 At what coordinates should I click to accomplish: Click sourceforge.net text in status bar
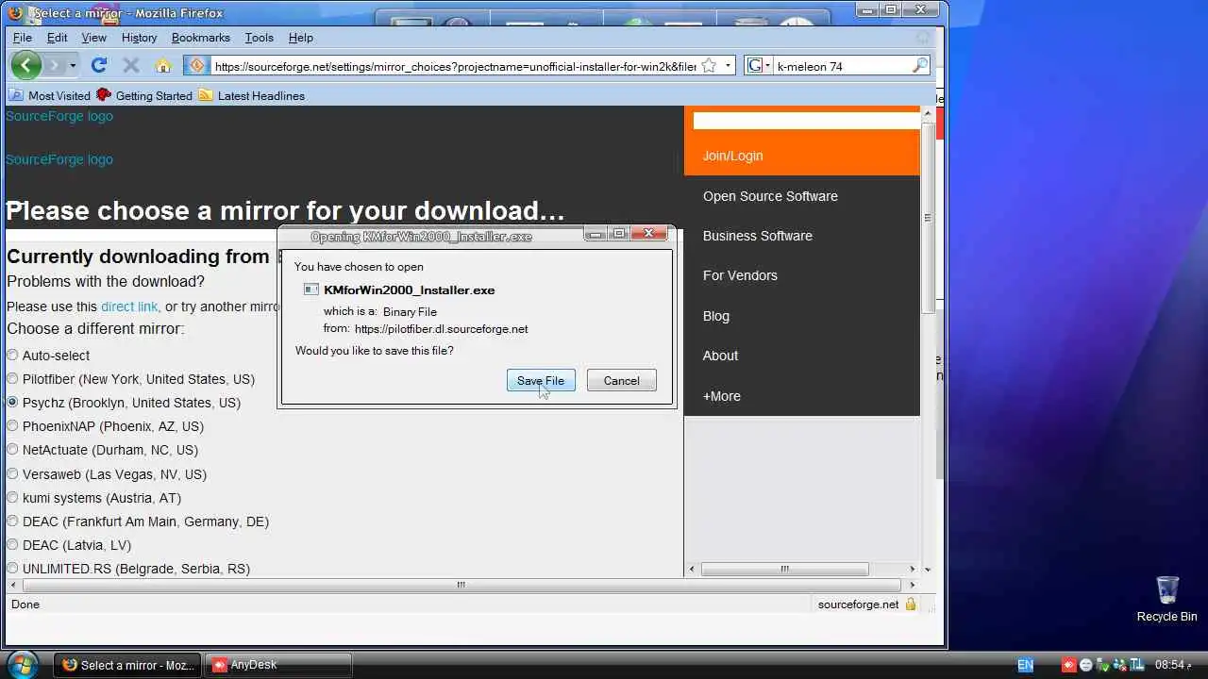tap(858, 604)
